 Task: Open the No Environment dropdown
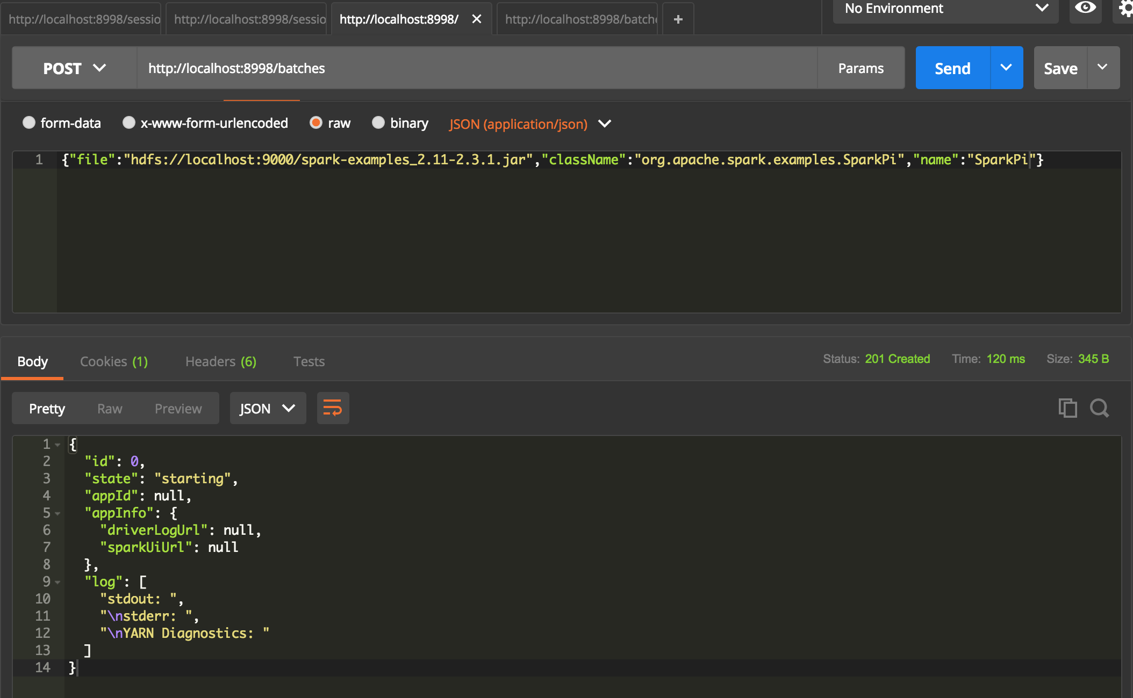[x=945, y=9]
